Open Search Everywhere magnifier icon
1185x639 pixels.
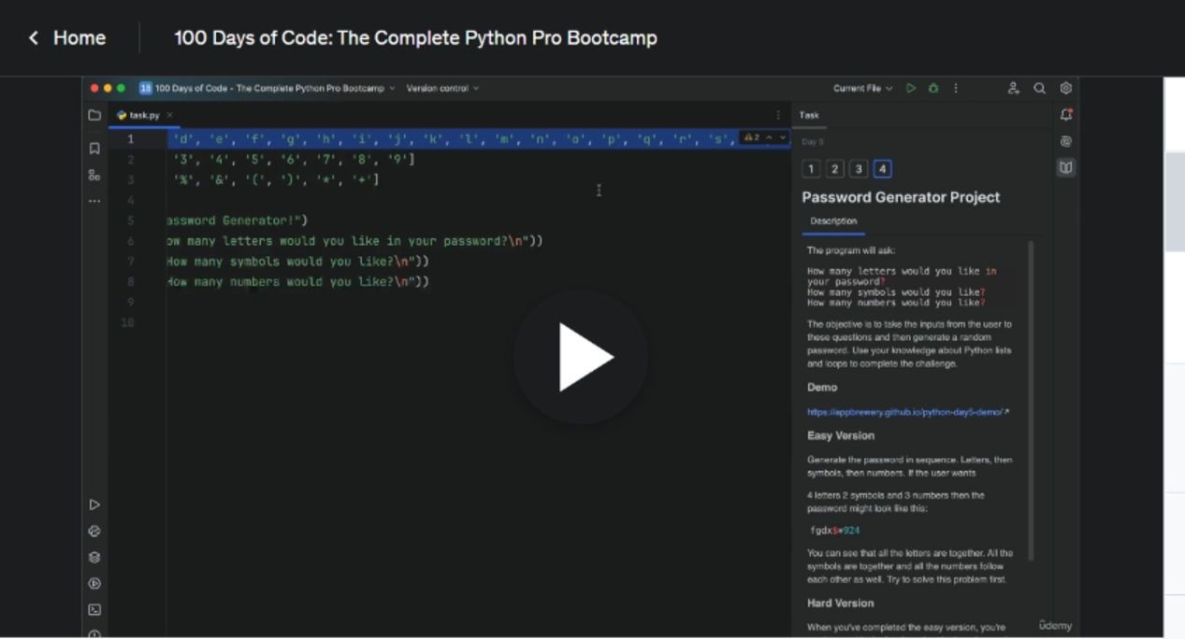(1039, 89)
